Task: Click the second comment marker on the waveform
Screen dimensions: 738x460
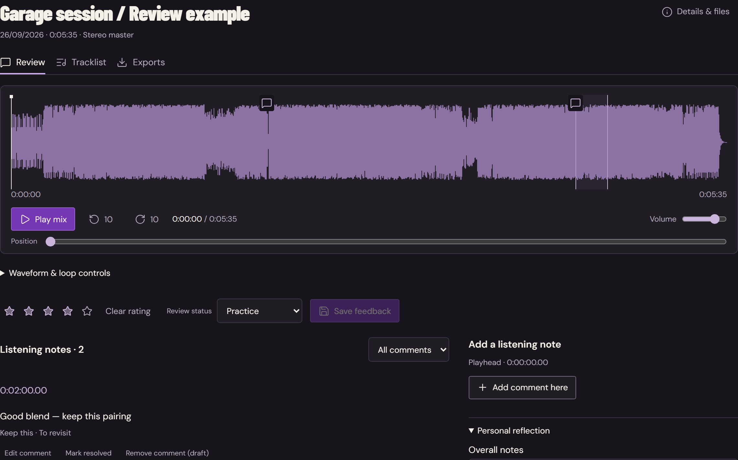Action: point(575,103)
